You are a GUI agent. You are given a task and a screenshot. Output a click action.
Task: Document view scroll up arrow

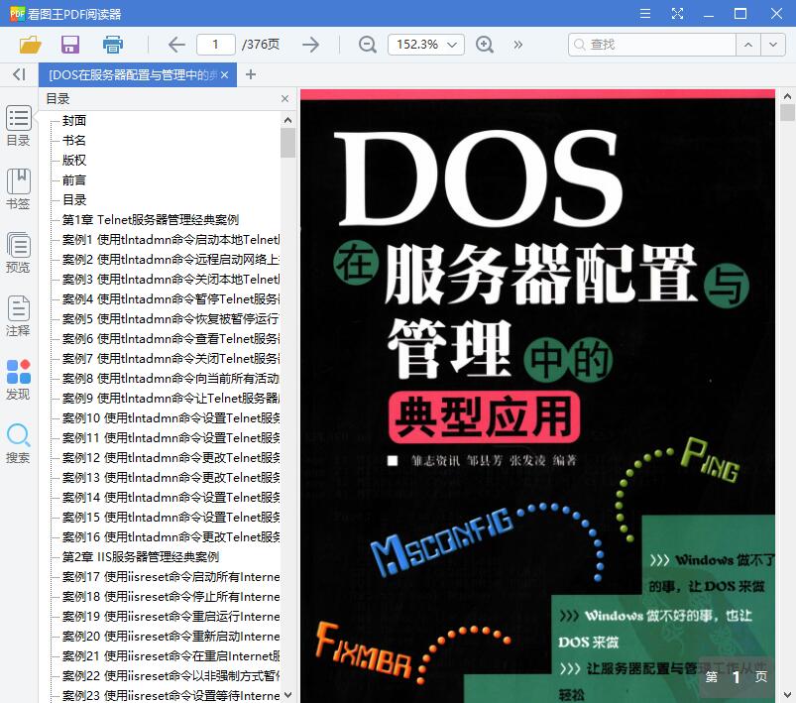787,96
